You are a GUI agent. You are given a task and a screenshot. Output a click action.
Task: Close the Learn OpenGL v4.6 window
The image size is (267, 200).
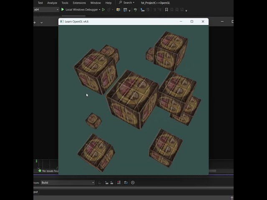[x=203, y=21]
